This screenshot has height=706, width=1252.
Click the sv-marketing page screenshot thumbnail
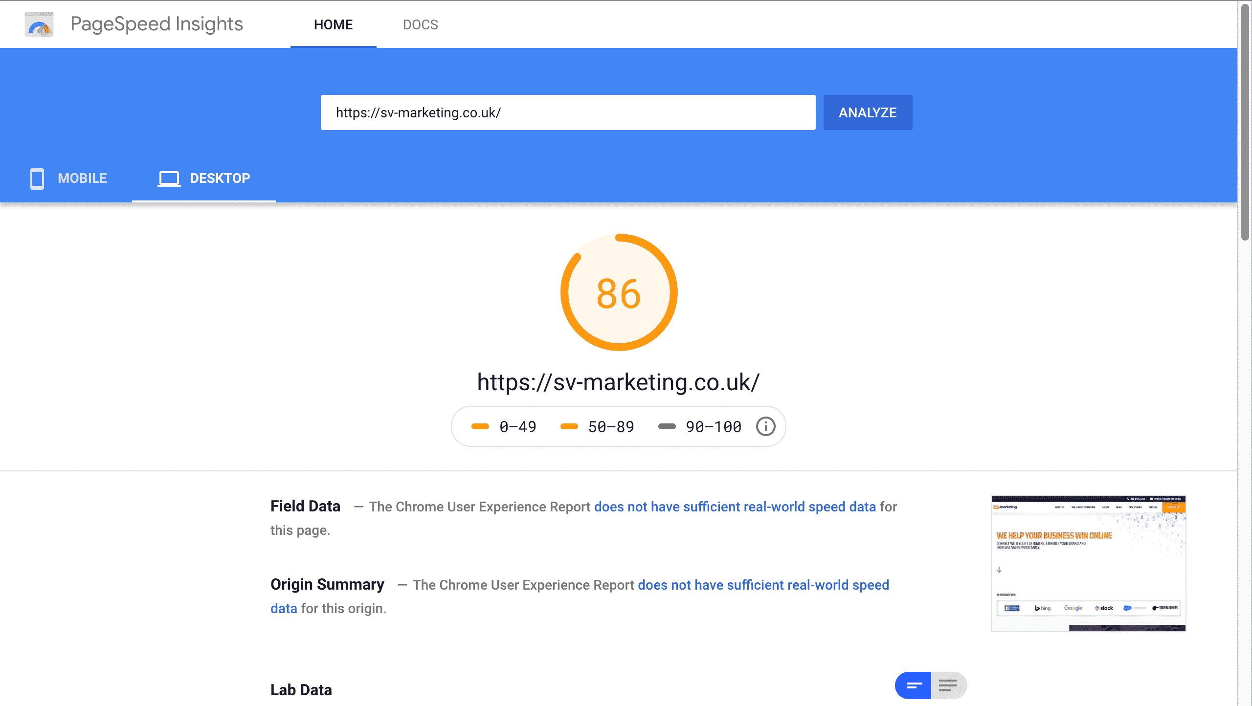pos(1088,563)
